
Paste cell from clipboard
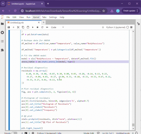(x=28, y=27)
